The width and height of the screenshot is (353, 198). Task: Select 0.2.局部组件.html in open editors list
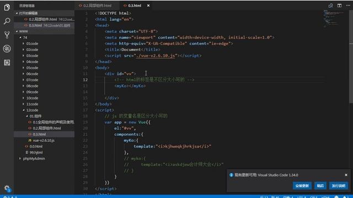(44, 19)
